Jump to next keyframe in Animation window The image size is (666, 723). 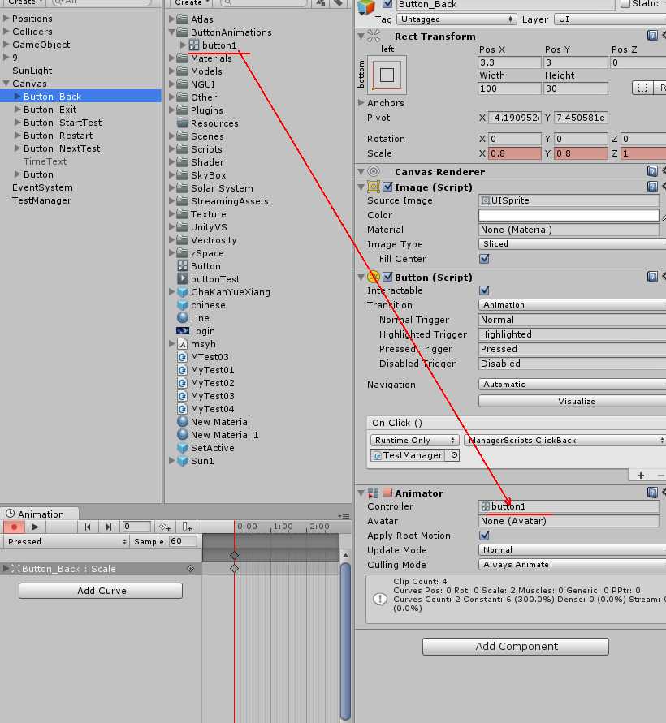click(109, 527)
